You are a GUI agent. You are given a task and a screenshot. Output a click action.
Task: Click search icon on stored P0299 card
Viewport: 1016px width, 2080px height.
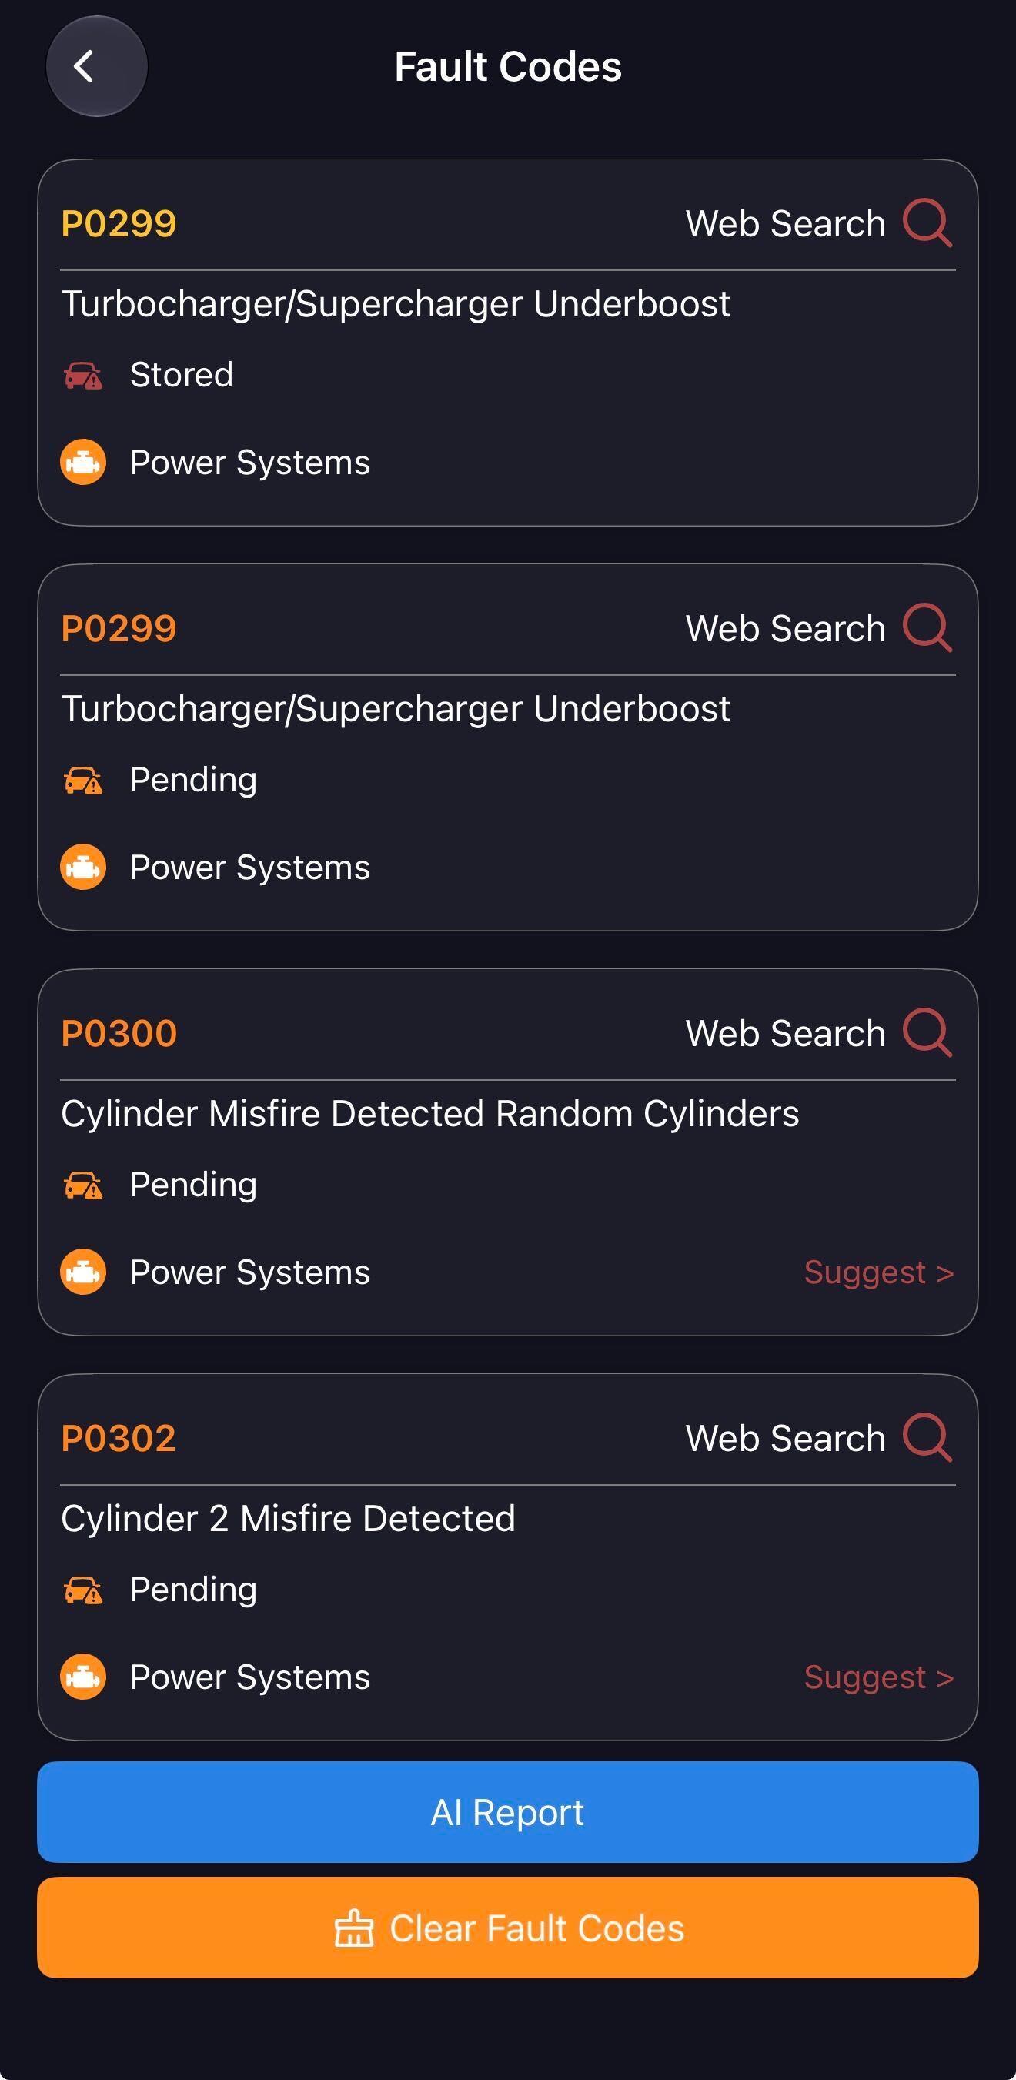click(928, 223)
